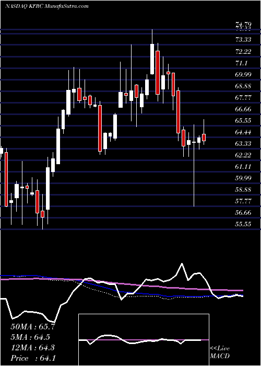Select the MACD inset chart panel

coord(144,340)
